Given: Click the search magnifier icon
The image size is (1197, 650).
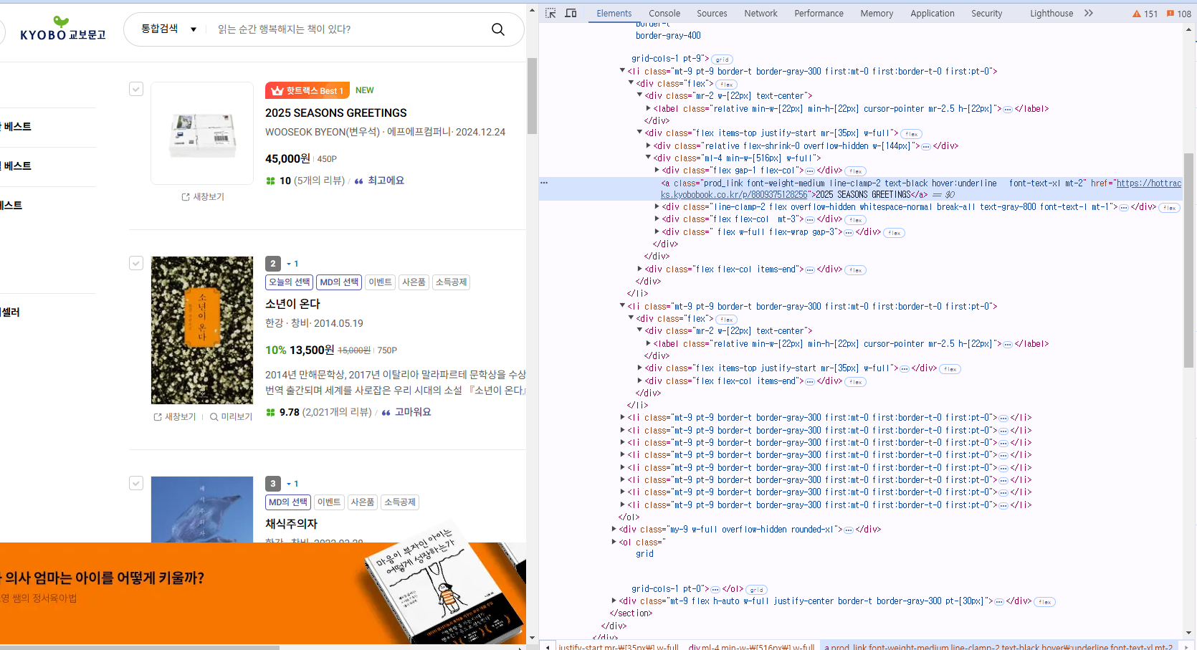Looking at the screenshot, I should [497, 29].
